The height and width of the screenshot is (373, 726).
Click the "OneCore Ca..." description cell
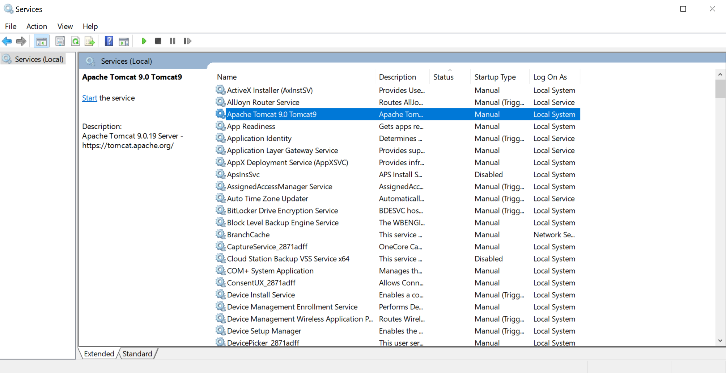point(400,247)
